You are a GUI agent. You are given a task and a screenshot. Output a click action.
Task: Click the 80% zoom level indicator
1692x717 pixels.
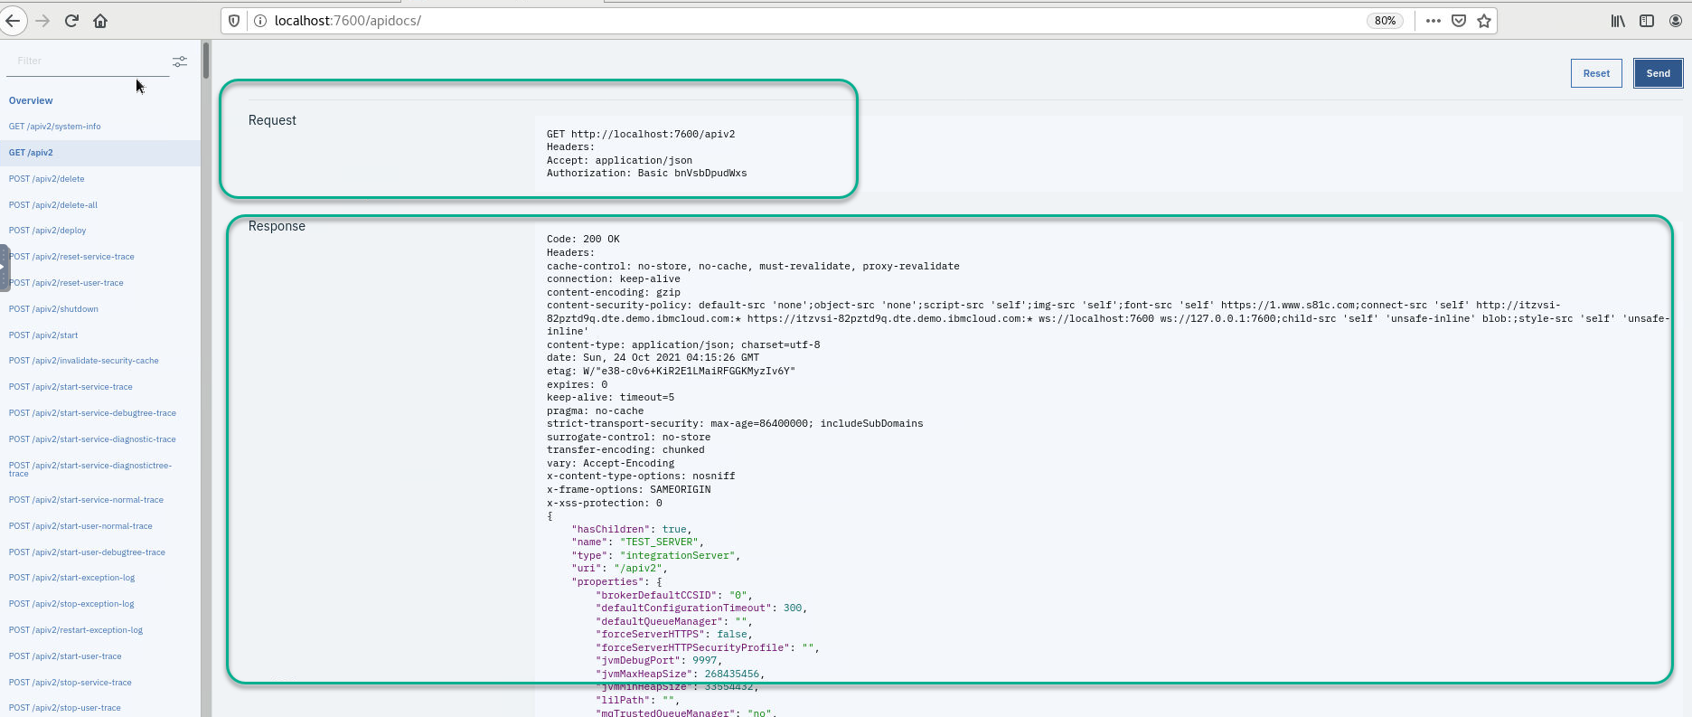coord(1385,21)
